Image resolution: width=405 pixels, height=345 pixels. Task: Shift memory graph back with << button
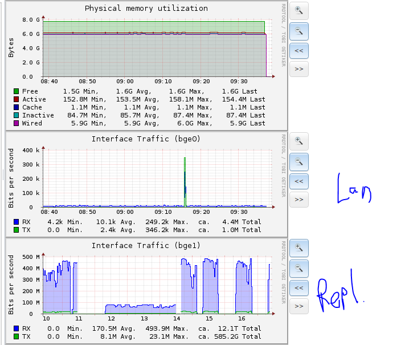(299, 51)
